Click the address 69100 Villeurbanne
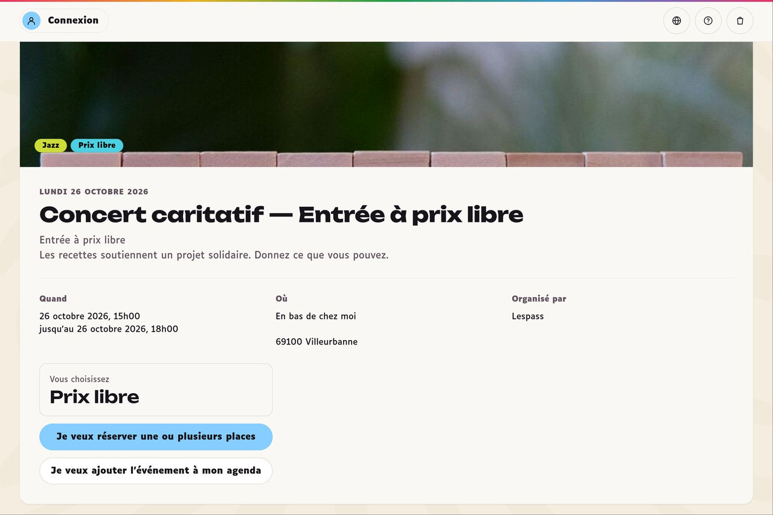This screenshot has width=773, height=515. click(316, 342)
